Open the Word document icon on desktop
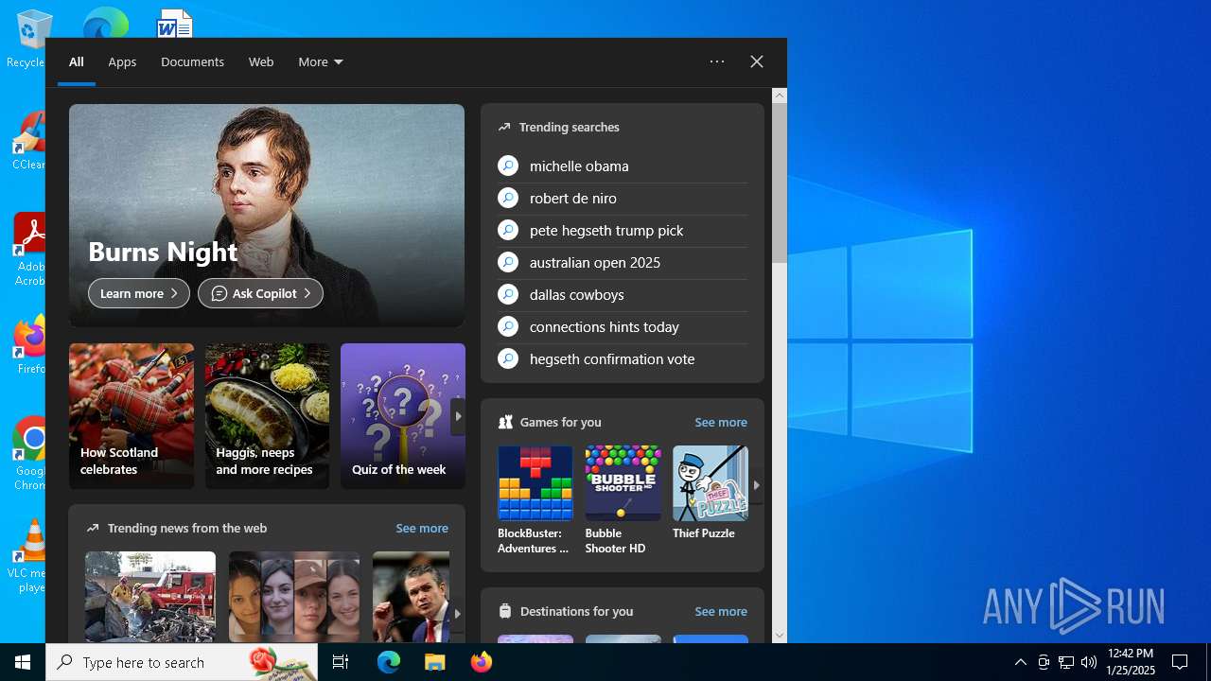The width and height of the screenshot is (1211, 681). click(175, 23)
